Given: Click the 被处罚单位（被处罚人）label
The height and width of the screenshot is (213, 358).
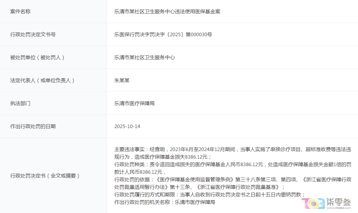Looking at the screenshot, I should (37, 58).
